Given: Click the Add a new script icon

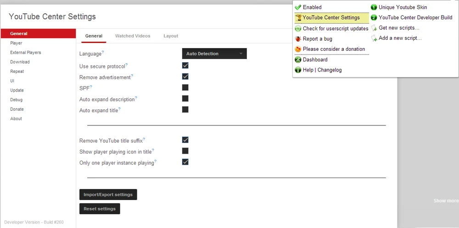Looking at the screenshot, I should [x=374, y=38].
